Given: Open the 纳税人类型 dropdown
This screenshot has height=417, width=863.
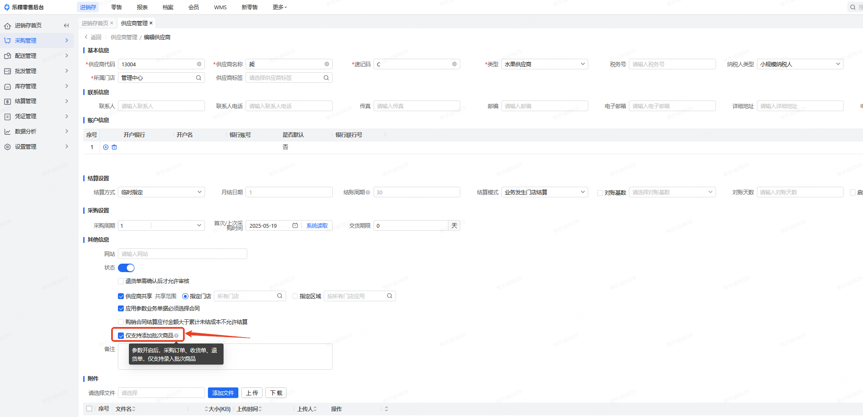Looking at the screenshot, I should pyautogui.click(x=800, y=64).
